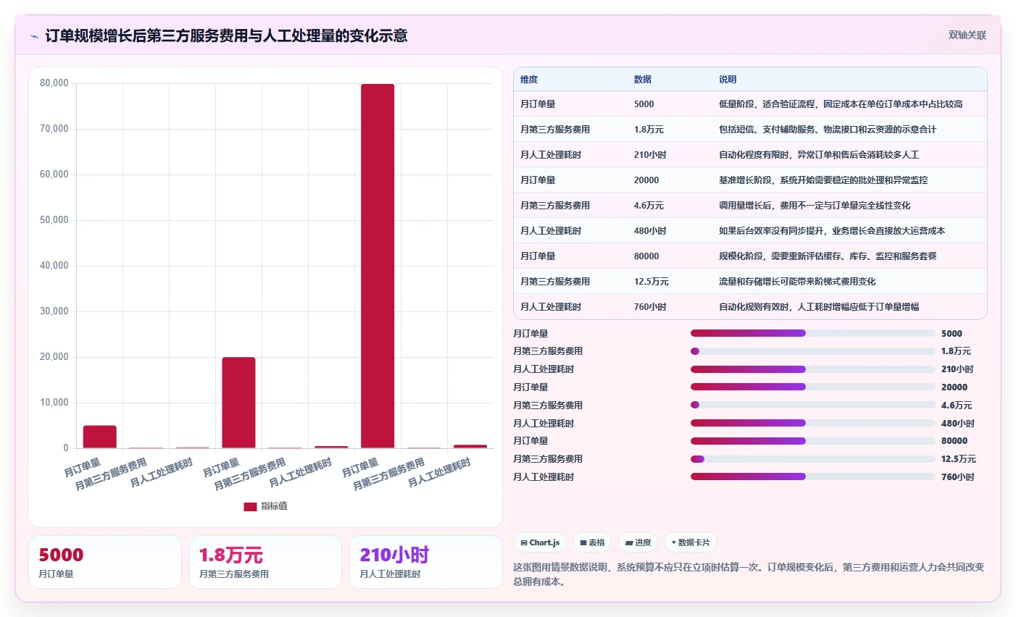
Task: Click the chart bar reaching 20,000
Action: [x=238, y=403]
